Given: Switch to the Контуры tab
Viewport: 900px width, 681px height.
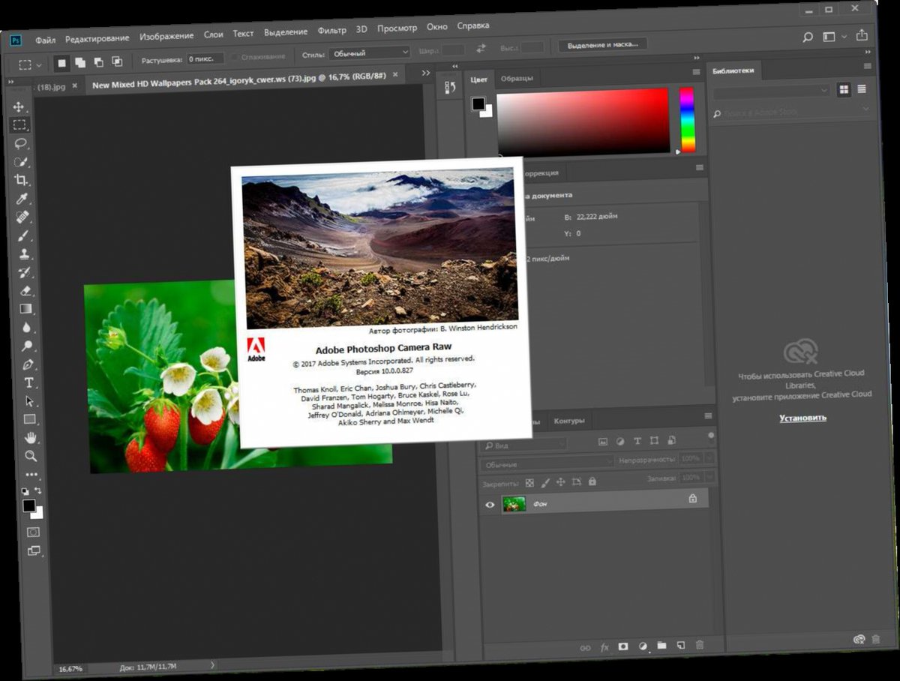Looking at the screenshot, I should coord(568,421).
